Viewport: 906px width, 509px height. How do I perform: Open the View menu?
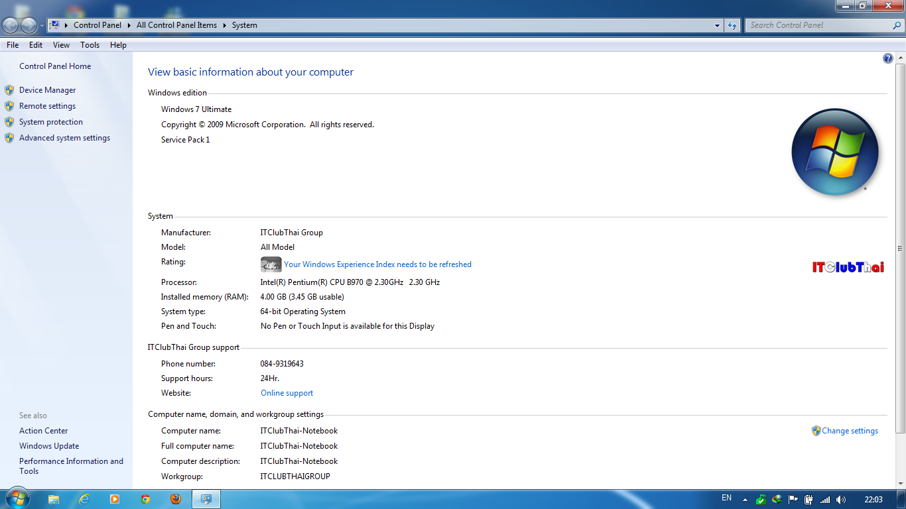(61, 45)
